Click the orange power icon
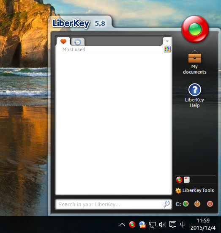The image size is (221, 233). coord(197,204)
